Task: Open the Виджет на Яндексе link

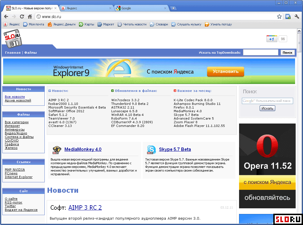Action: coord(21,210)
